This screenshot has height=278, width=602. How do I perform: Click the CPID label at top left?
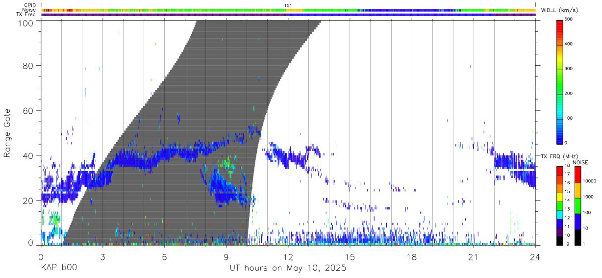click(x=29, y=5)
